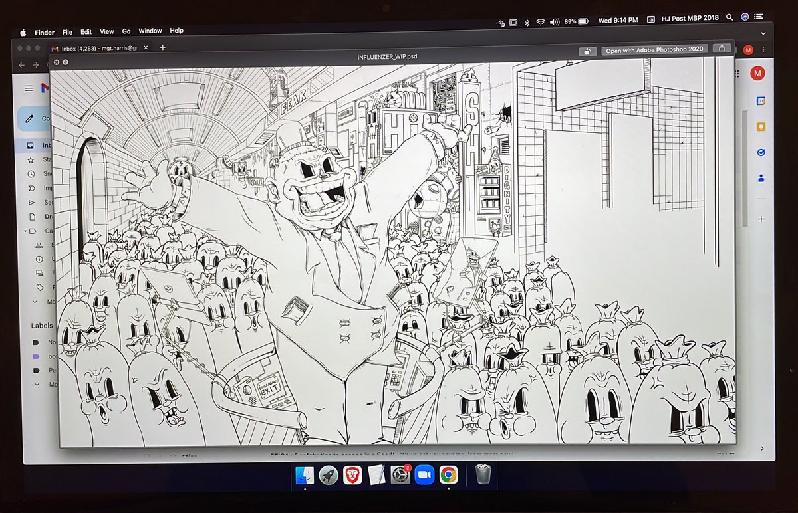Open Google account avatar M in Gmail
This screenshot has height=513, width=798.
pyautogui.click(x=757, y=73)
